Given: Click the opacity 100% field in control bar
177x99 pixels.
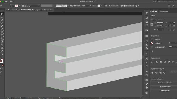Looking at the screenshot, I should pos(85,6).
